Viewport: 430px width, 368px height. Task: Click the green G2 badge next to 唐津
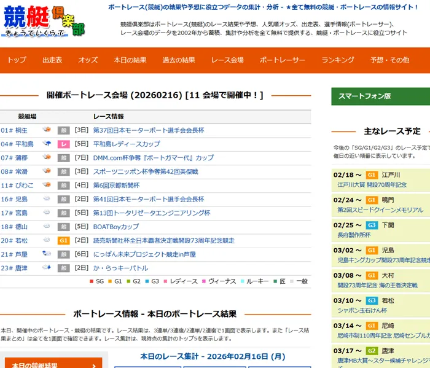(x=372, y=351)
